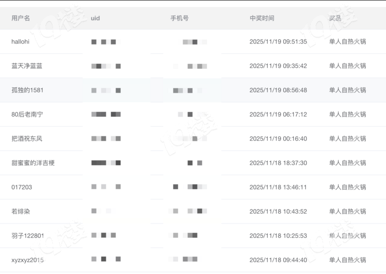Click the user 羽子122801
The height and width of the screenshot is (274, 386).
coord(28,236)
